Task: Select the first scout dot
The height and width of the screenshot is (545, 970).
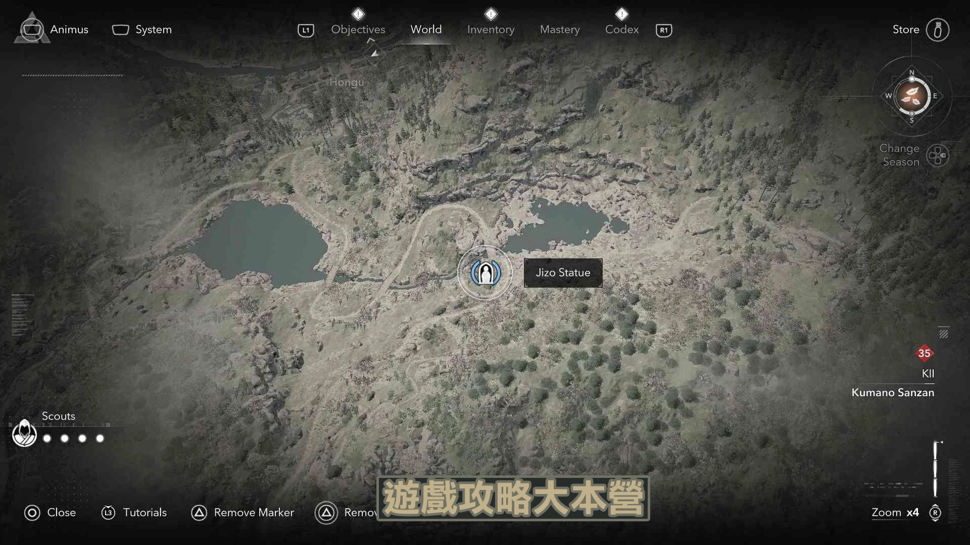Action: [47, 439]
